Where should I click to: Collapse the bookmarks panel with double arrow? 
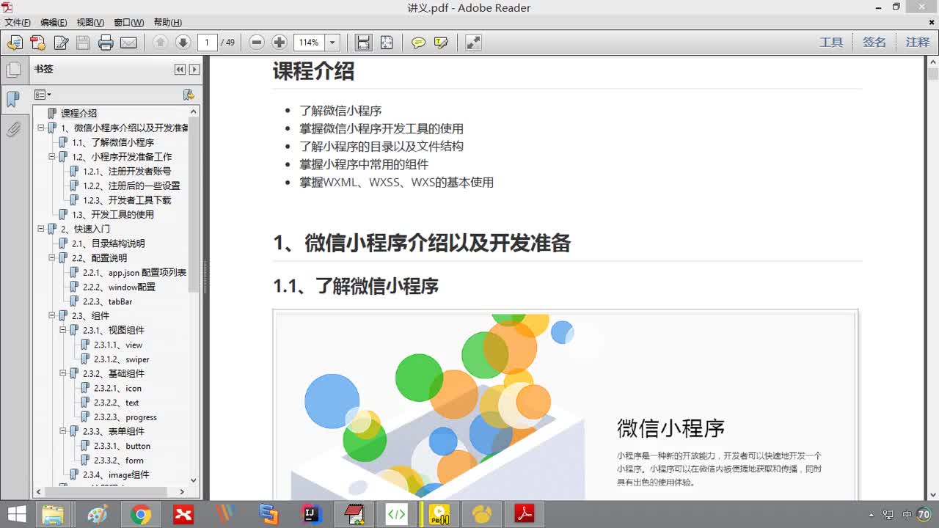pyautogui.click(x=180, y=70)
